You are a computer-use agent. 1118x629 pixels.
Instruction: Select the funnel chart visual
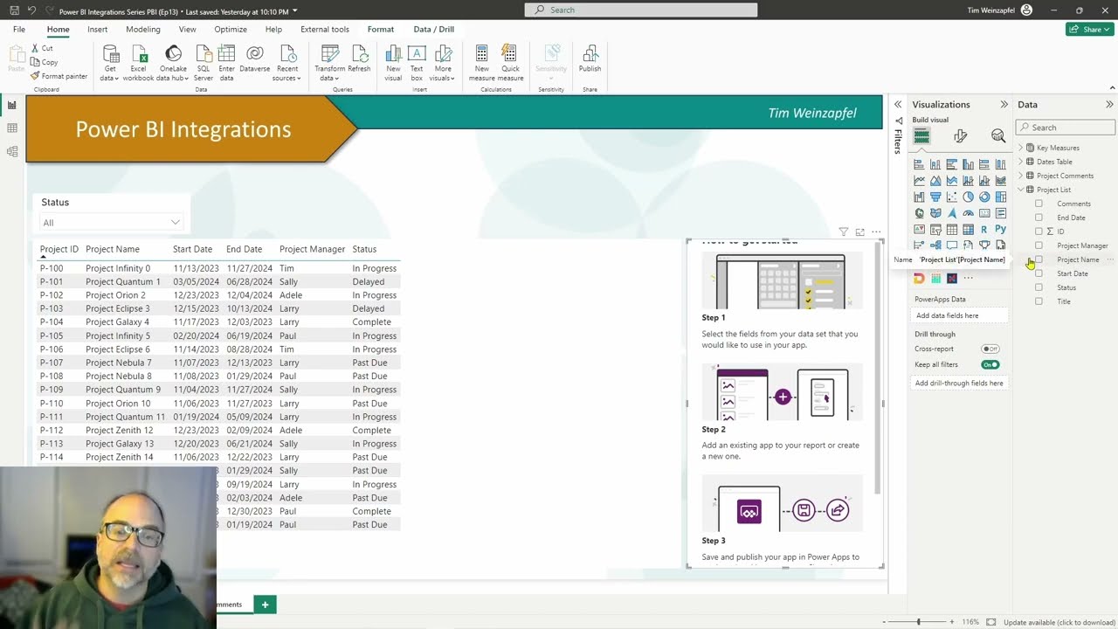[935, 197]
